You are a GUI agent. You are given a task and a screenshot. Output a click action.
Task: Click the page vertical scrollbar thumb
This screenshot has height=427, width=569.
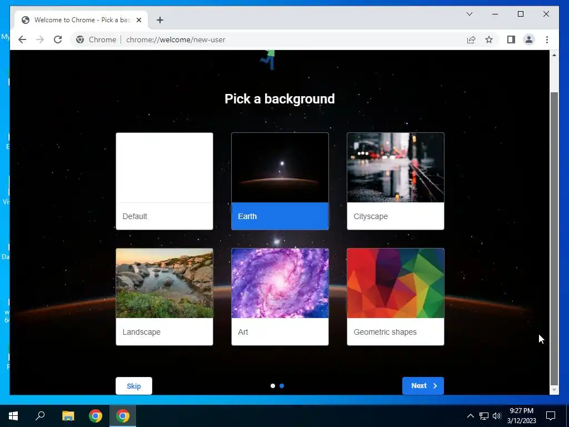tap(554, 239)
